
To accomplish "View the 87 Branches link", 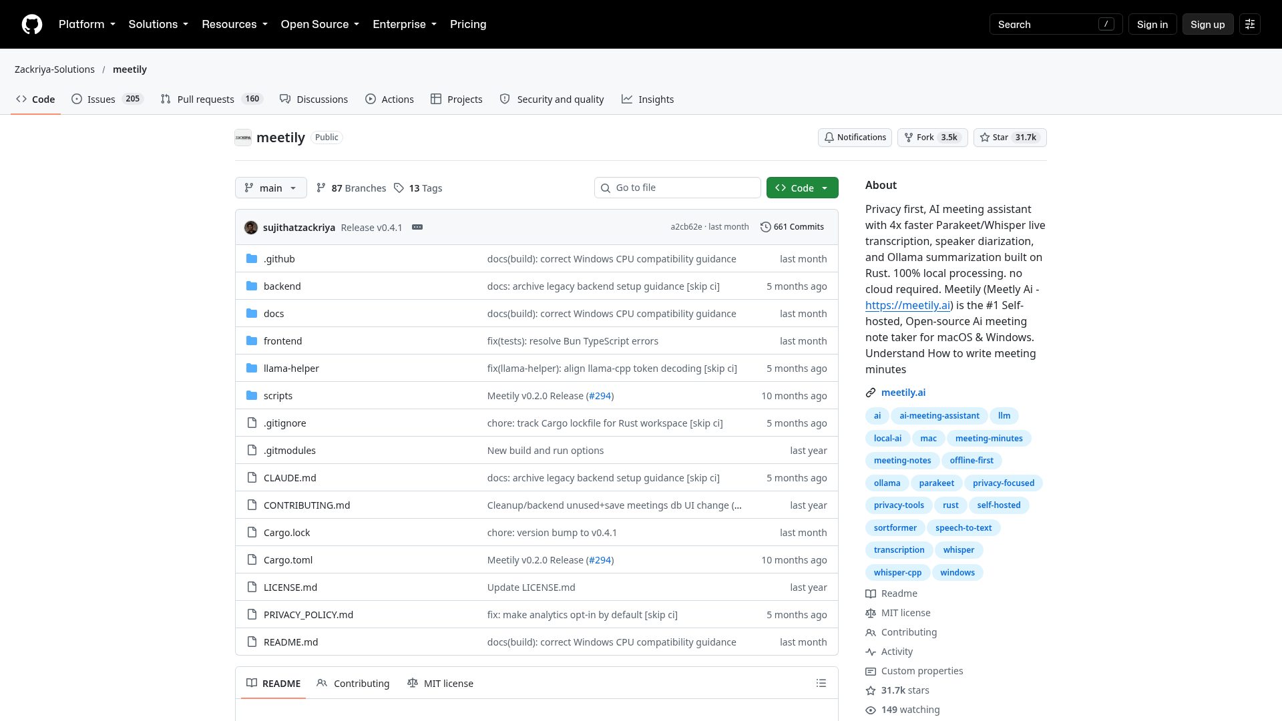I will [351, 188].
